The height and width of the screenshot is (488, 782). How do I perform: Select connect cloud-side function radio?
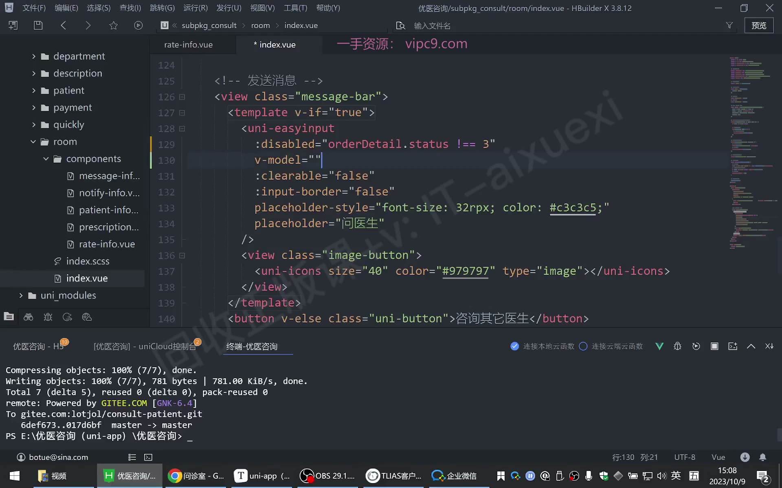coord(583,346)
